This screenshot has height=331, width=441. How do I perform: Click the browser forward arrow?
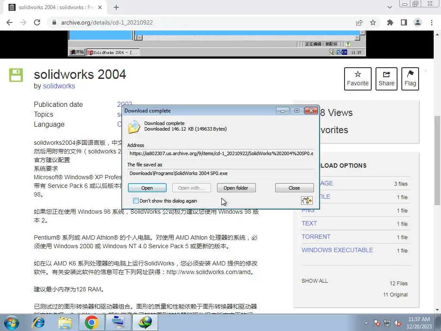click(x=23, y=22)
